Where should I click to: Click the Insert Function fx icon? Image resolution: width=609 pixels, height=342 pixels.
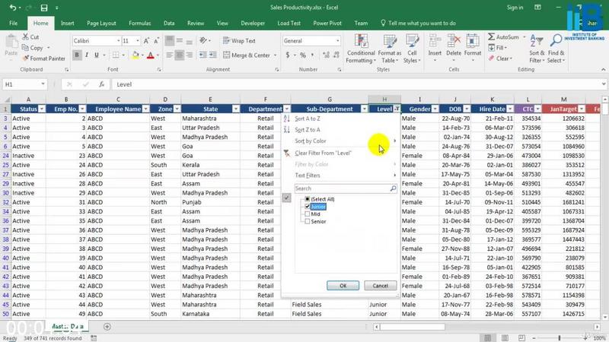click(101, 84)
